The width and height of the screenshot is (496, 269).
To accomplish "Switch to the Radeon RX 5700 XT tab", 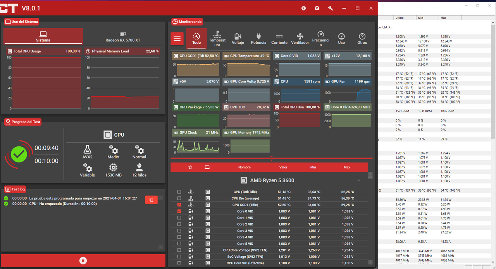I will pos(123,36).
